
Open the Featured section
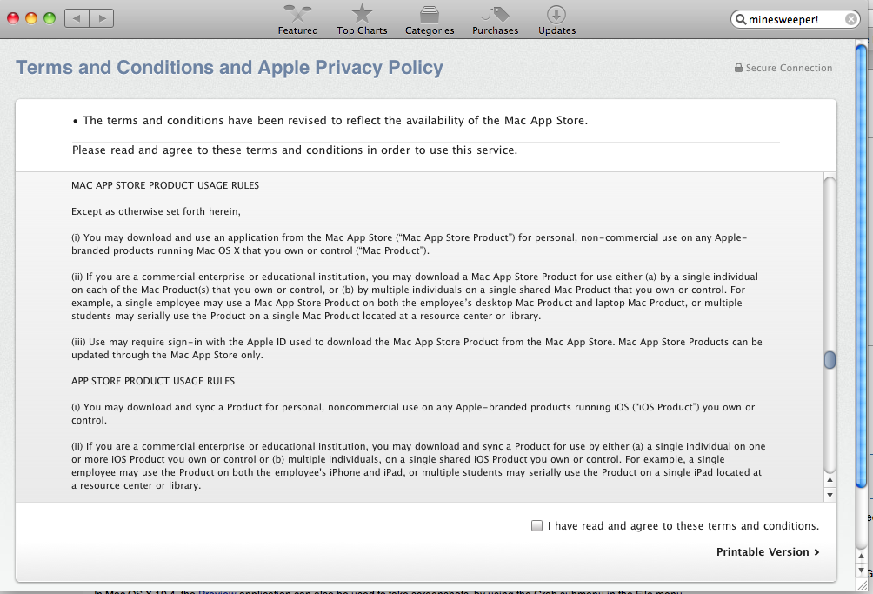(298, 19)
